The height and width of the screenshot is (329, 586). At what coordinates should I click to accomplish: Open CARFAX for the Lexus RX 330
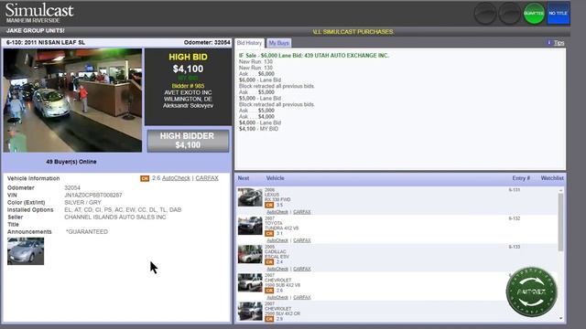(x=302, y=212)
